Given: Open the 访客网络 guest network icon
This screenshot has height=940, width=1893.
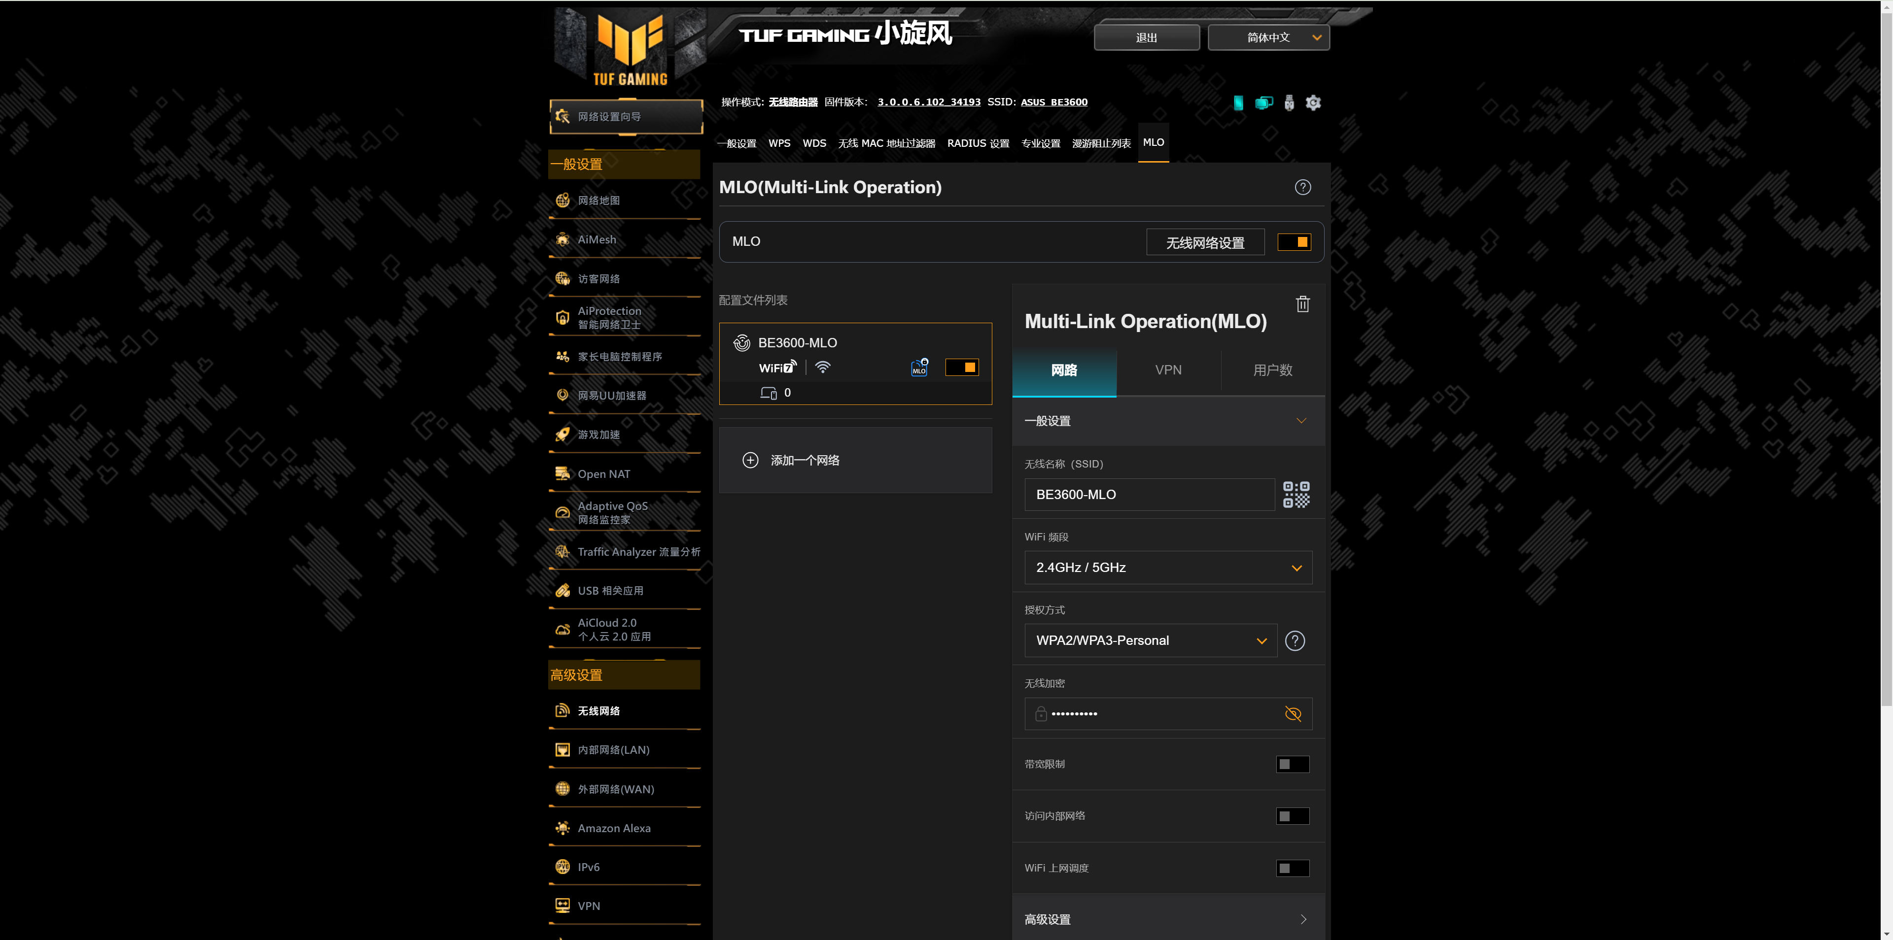Looking at the screenshot, I should (x=562, y=278).
